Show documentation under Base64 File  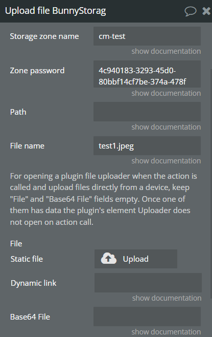tap(166, 332)
